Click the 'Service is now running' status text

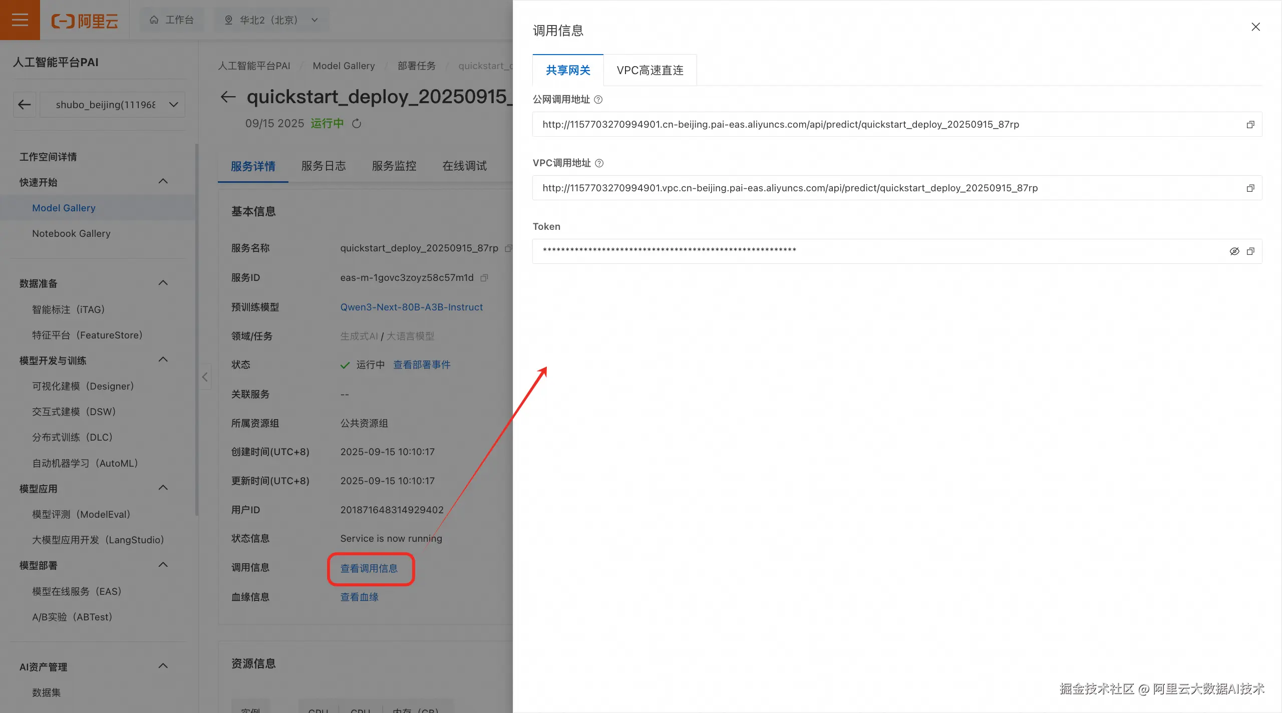tap(391, 539)
